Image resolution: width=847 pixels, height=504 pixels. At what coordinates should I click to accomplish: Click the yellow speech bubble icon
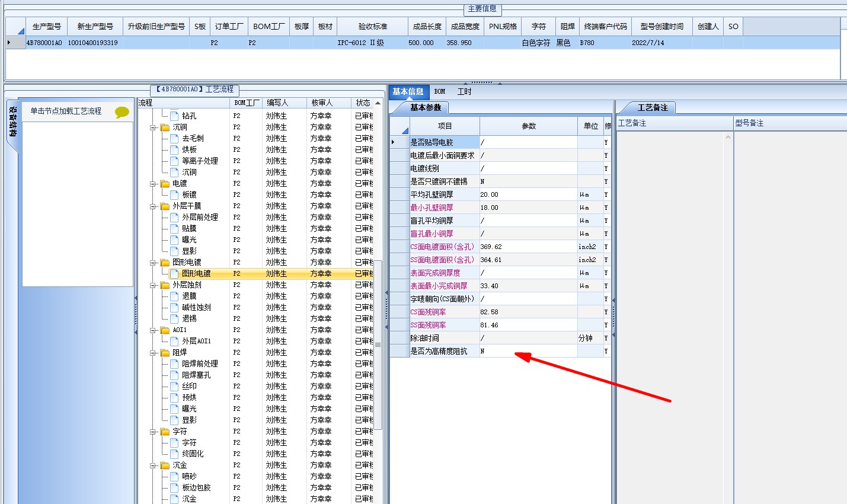click(122, 112)
